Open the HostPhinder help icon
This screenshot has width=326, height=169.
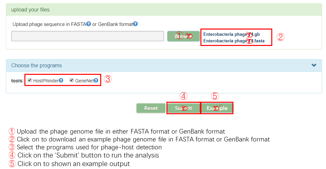coord(61,80)
